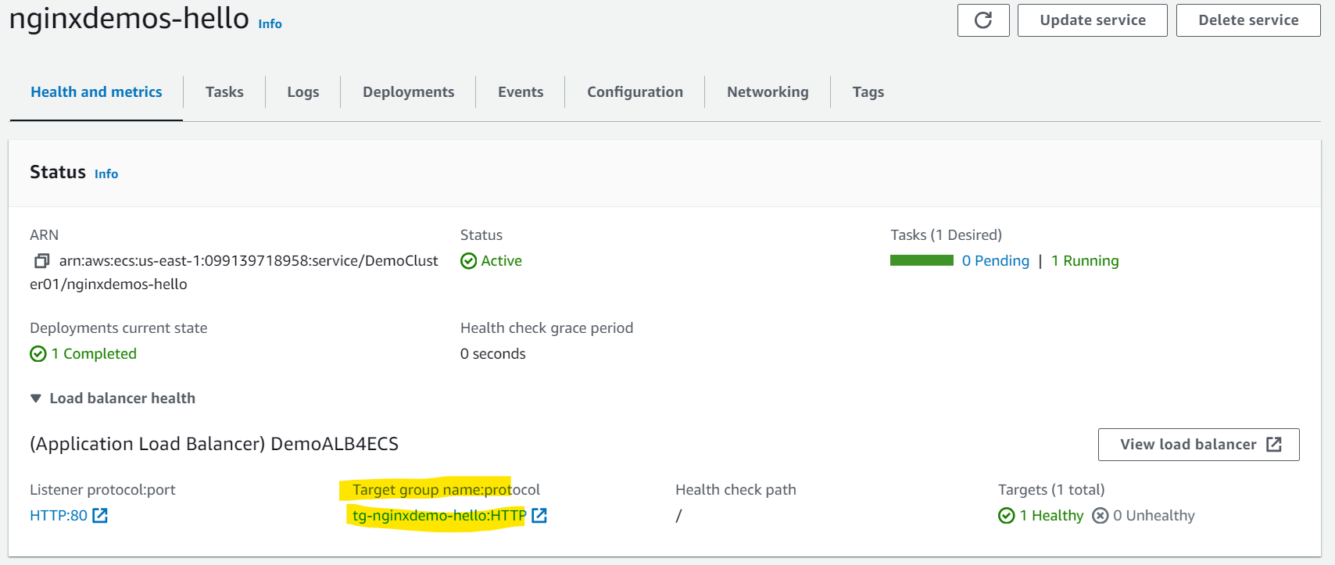
Task: Click the DemoALB4ECS load balancer name
Action: click(335, 444)
